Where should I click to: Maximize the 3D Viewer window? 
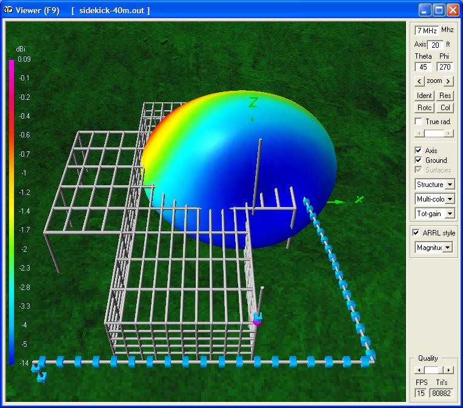(x=439, y=10)
